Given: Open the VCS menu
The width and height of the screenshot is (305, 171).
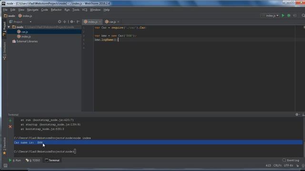Looking at the screenshot, I should pyautogui.click(x=85, y=9).
